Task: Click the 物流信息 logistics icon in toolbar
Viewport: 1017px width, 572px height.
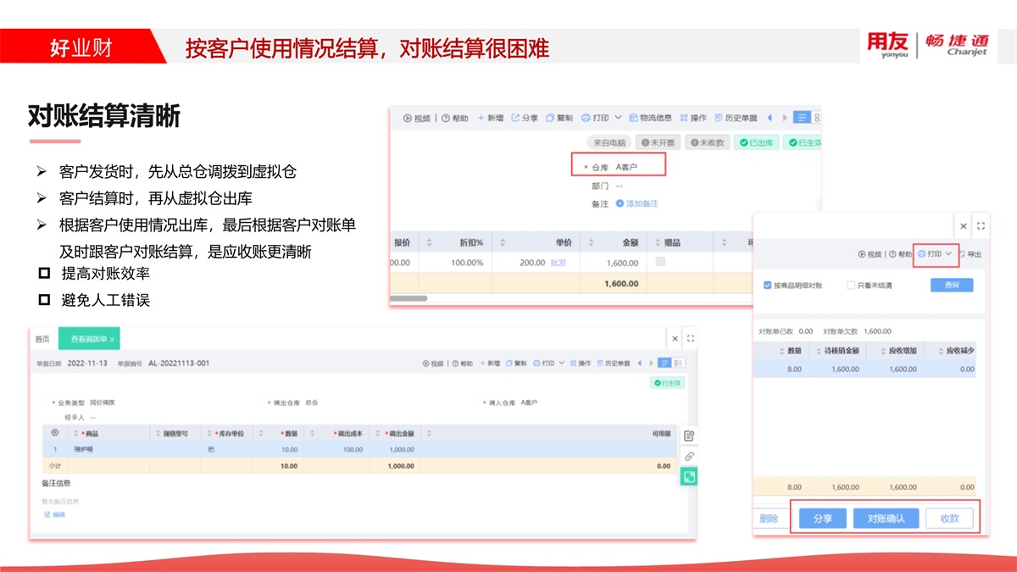Action: pos(634,118)
